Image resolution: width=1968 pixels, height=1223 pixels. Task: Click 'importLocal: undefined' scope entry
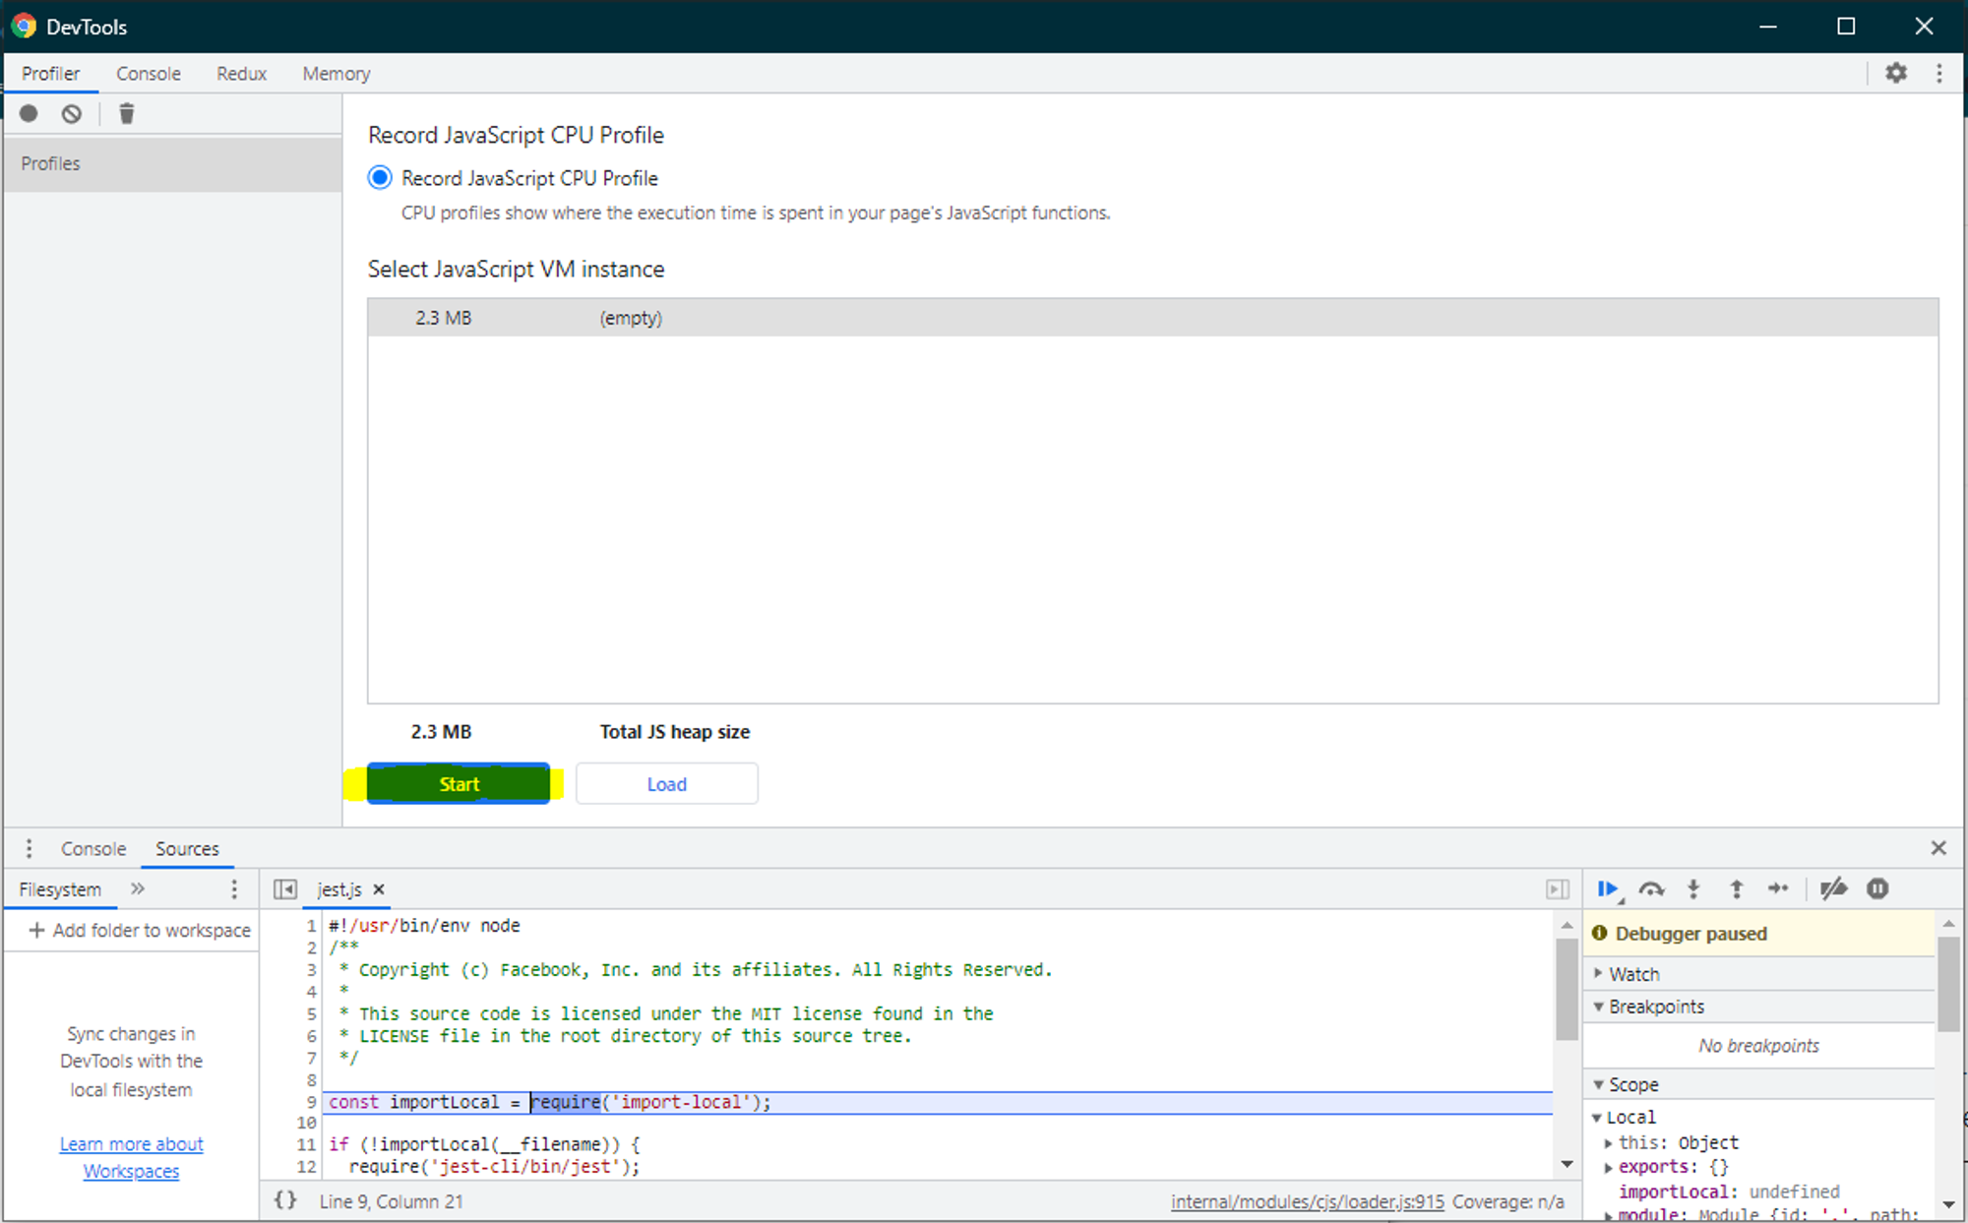pos(1728,1192)
